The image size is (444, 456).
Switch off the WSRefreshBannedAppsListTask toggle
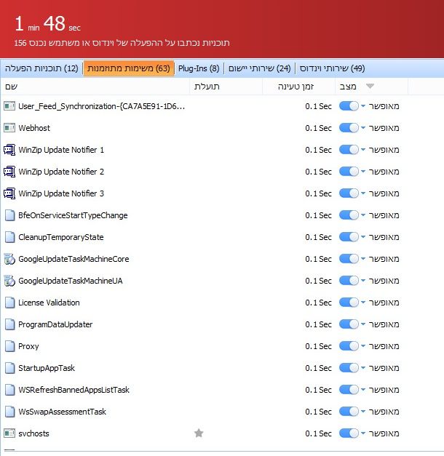(349, 390)
